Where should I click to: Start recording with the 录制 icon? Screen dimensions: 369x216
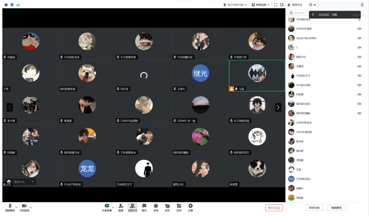(x=156, y=206)
